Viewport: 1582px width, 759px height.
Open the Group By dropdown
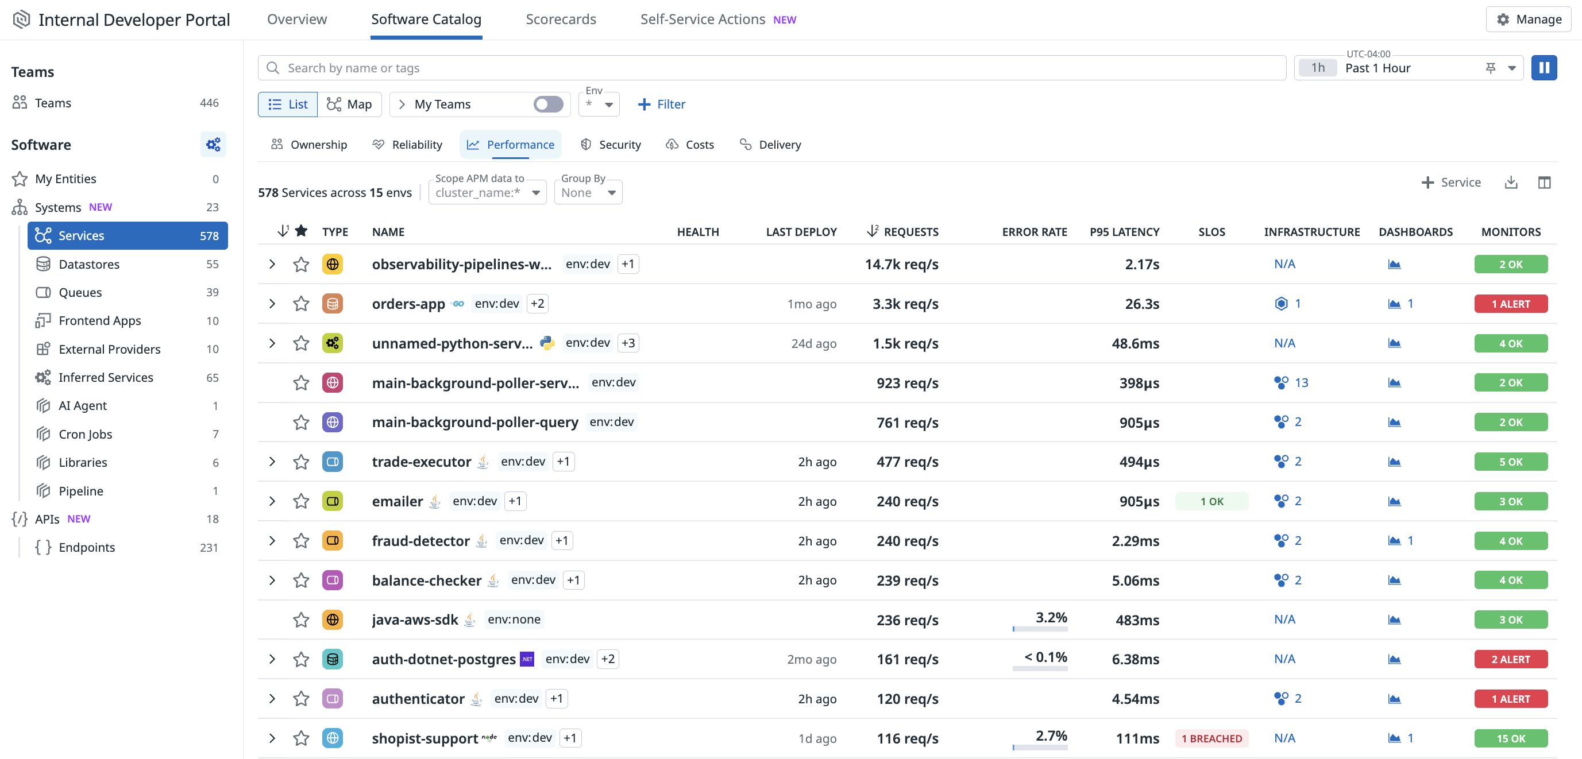[588, 193]
